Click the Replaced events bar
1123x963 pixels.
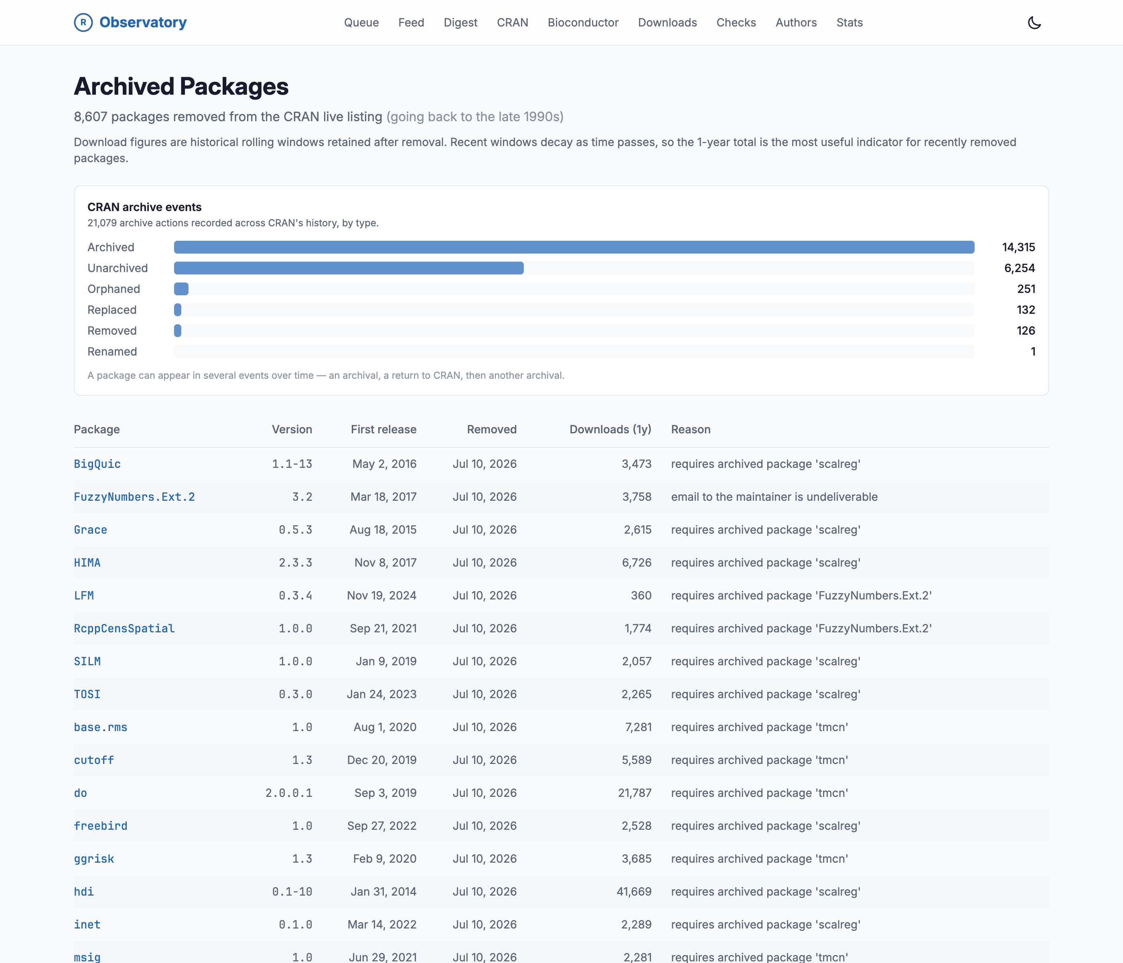click(177, 310)
